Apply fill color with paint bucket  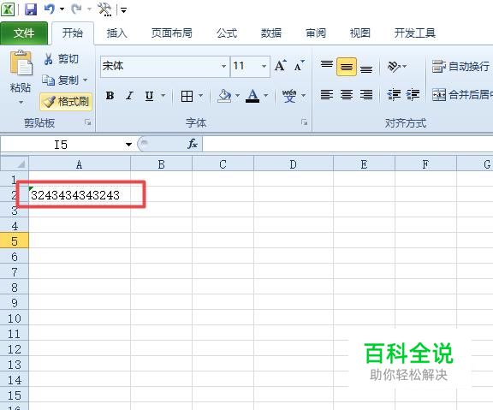click(x=224, y=96)
